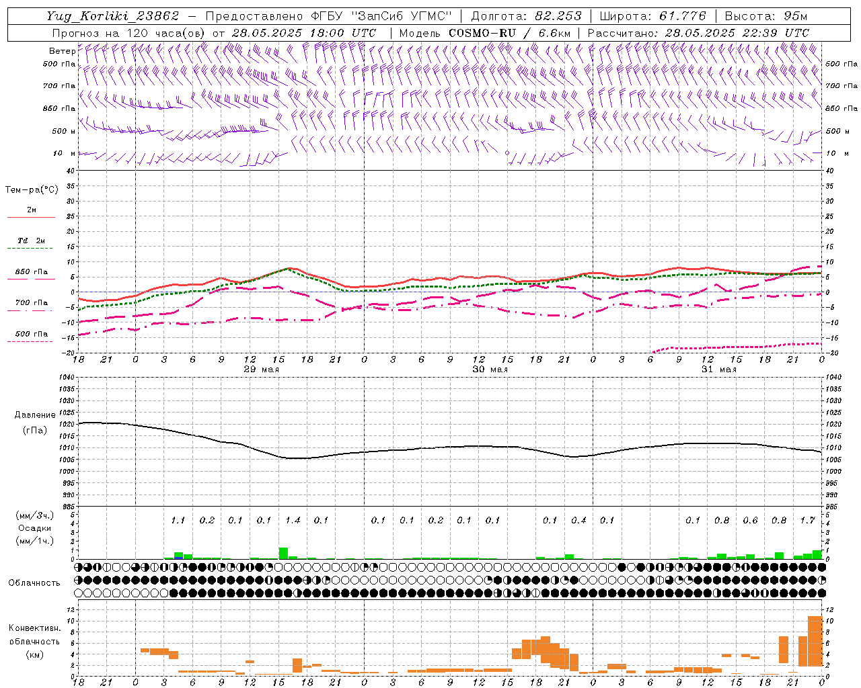Click the Td 2м legend entry
861x688 pixels.
pos(32,241)
